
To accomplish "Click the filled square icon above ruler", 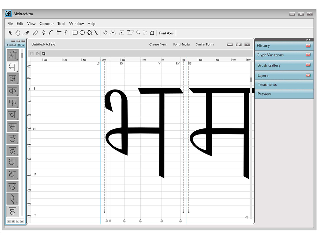I will (43, 54).
